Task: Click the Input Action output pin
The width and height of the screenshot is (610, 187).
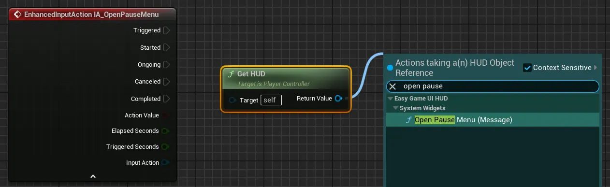Action: tap(165, 163)
